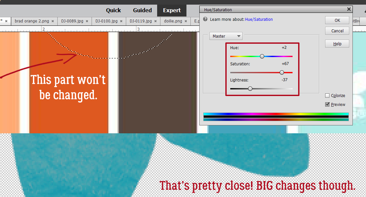Click the Saturation slider handle

click(x=282, y=72)
